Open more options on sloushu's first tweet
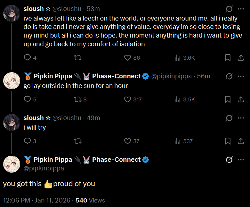This screenshot has height=207, width=250. coord(241,9)
